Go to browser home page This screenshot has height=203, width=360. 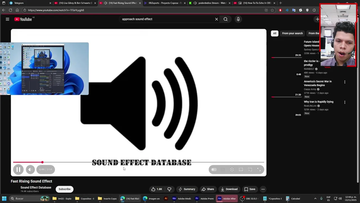tap(17, 10)
